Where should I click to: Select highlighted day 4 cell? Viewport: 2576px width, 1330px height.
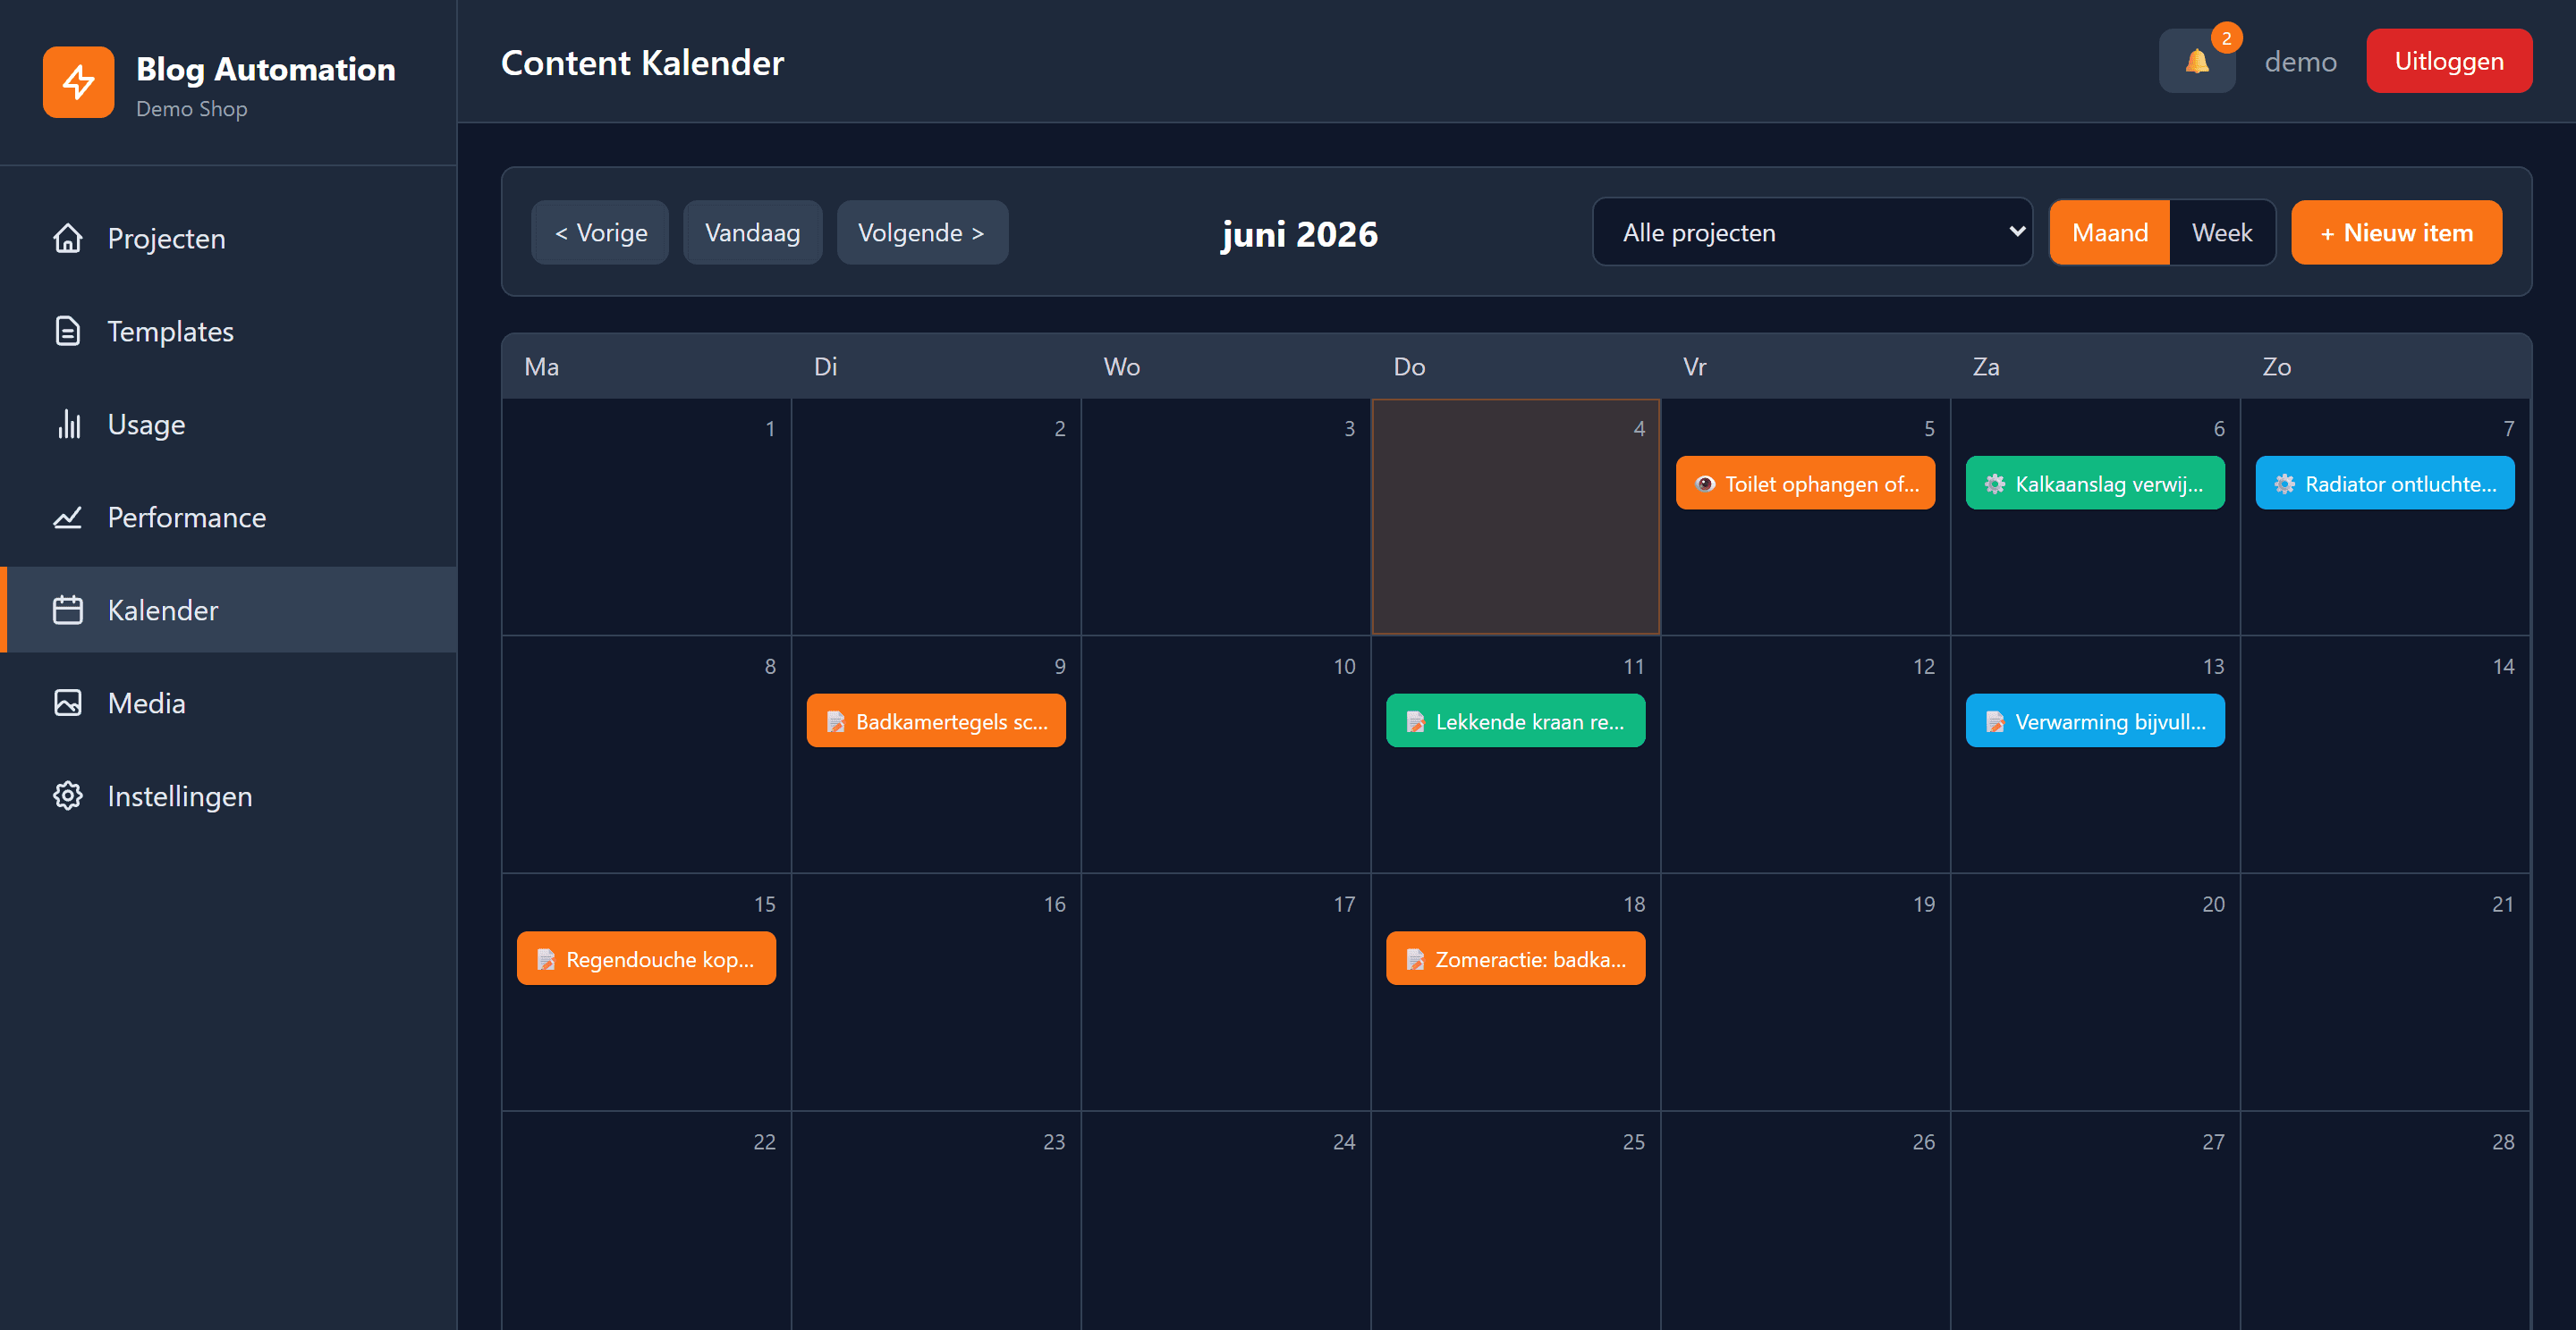coord(1515,518)
